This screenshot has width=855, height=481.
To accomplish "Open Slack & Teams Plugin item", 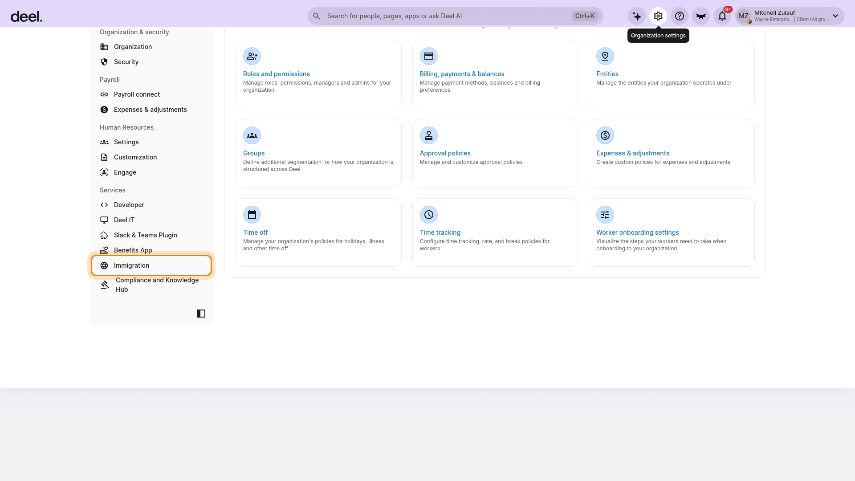I will pos(151,235).
